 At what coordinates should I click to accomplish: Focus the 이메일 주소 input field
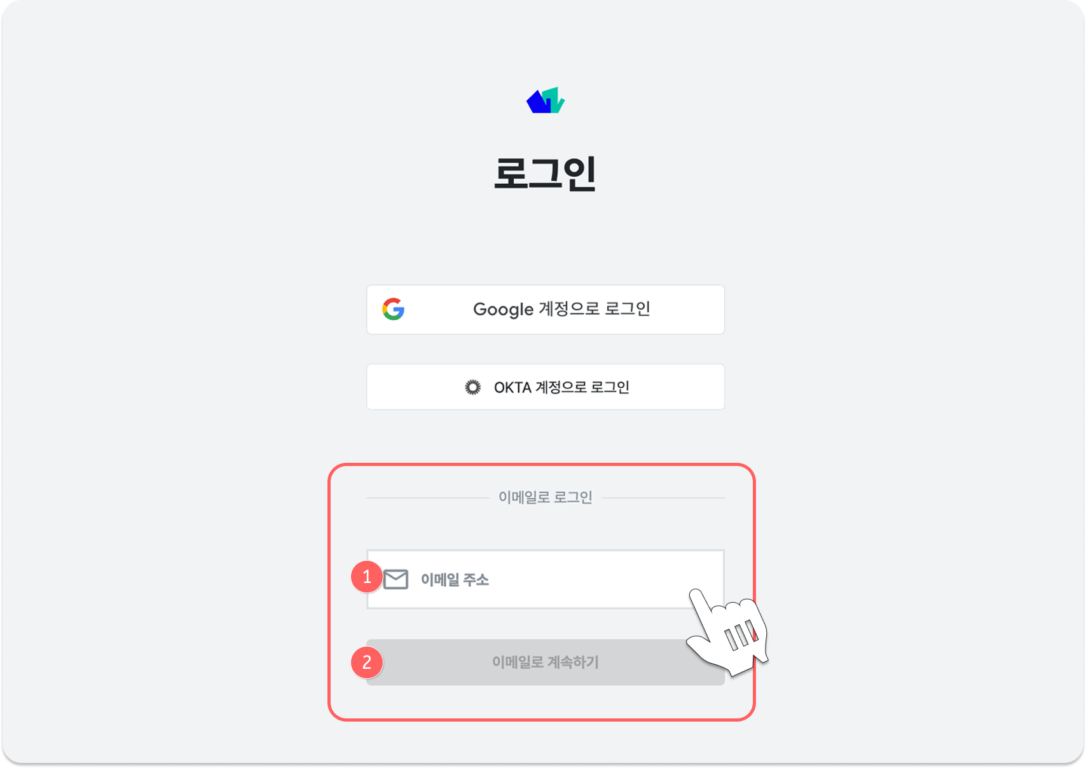pos(546,579)
